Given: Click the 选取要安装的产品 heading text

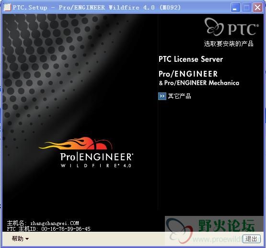Looking at the screenshot, I should click(229, 44).
